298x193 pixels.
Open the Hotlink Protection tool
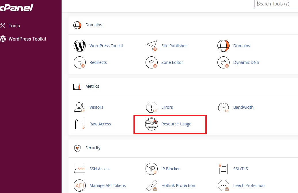tap(152, 186)
